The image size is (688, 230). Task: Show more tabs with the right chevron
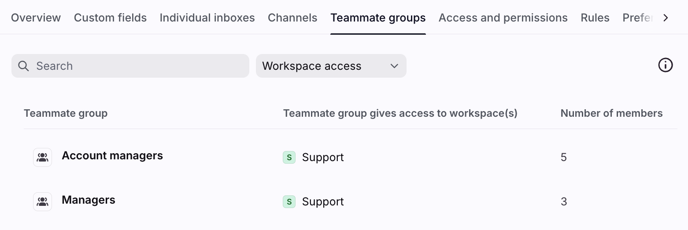pyautogui.click(x=666, y=18)
